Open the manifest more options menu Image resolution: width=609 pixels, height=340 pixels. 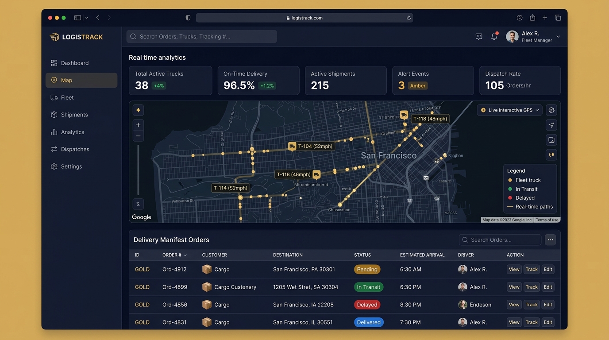pos(551,240)
